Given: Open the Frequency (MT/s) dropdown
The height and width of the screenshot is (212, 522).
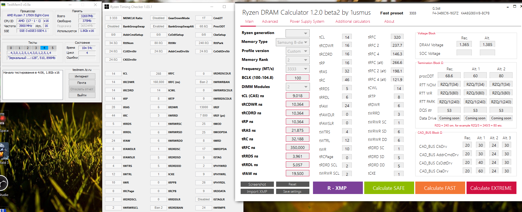Looking at the screenshot, I should pos(297,69).
